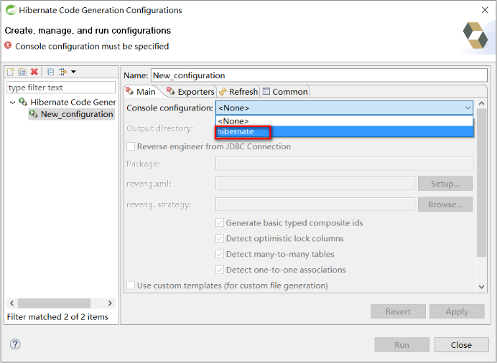Click the tree panel scroll left arrow
The width and height of the screenshot is (497, 363).
coord(11,303)
